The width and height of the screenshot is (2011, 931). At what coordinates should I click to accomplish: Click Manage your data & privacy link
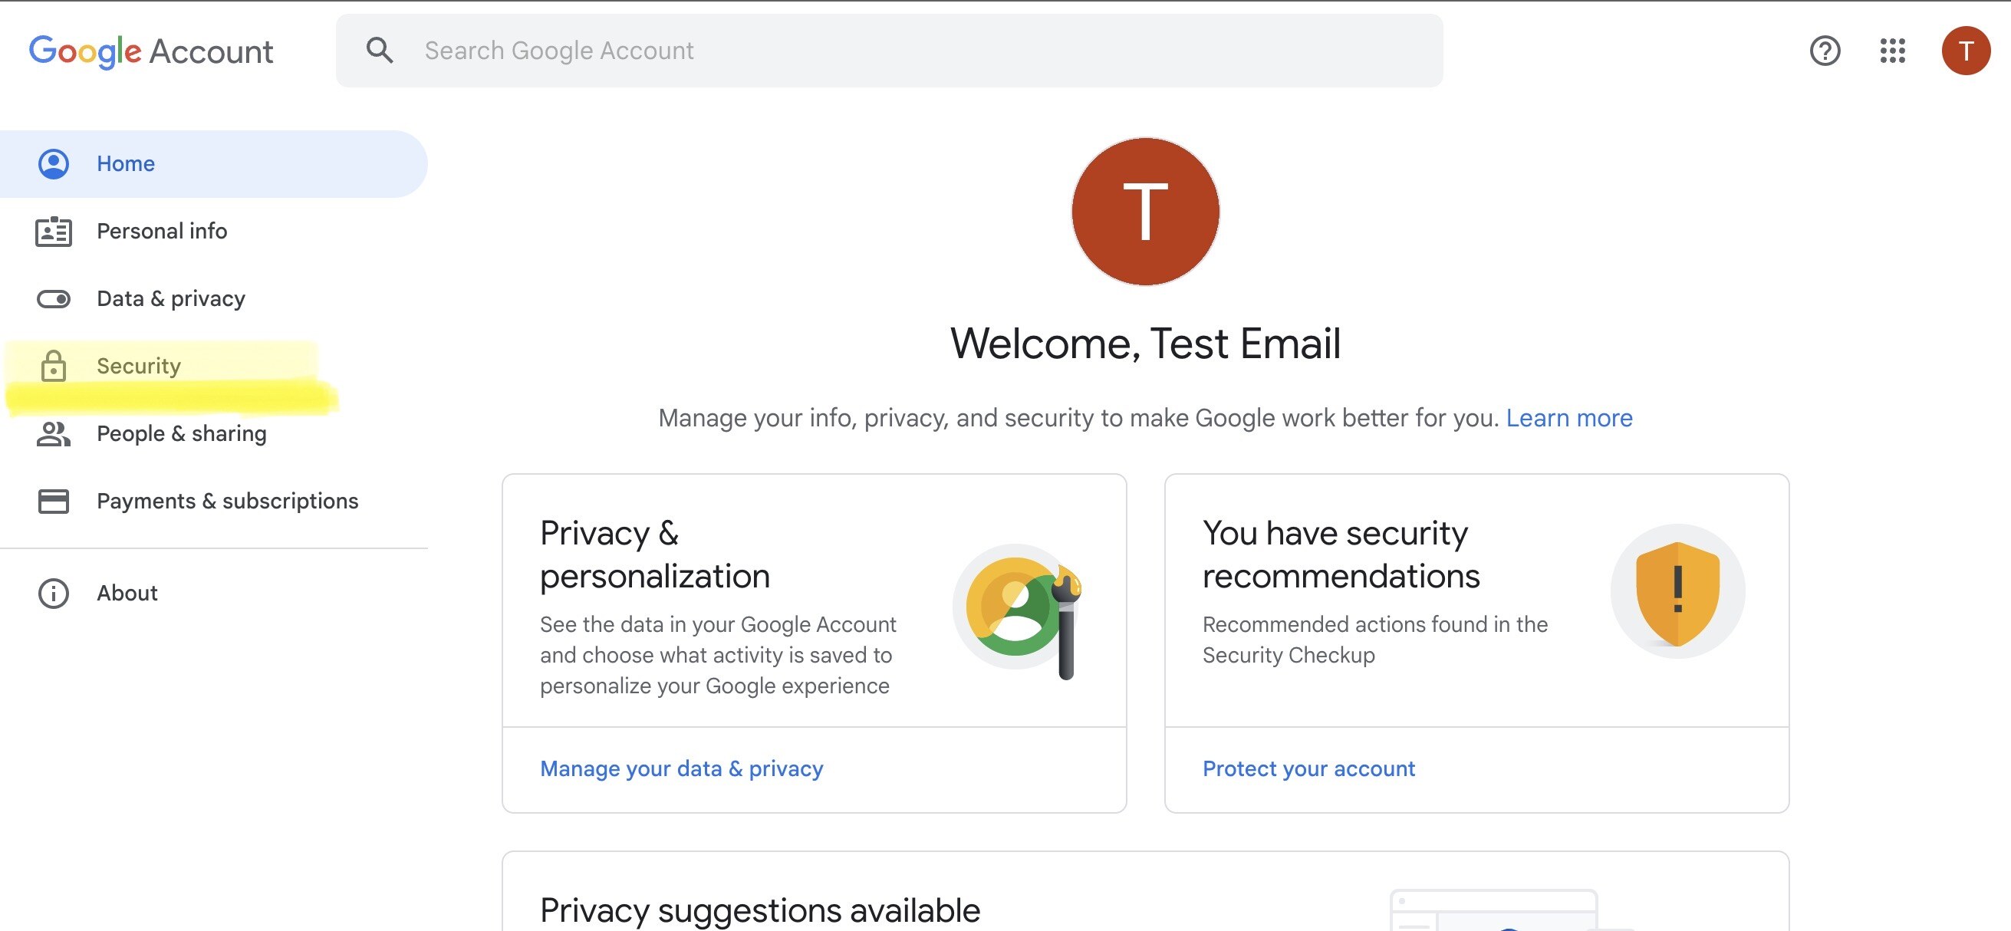tap(681, 768)
